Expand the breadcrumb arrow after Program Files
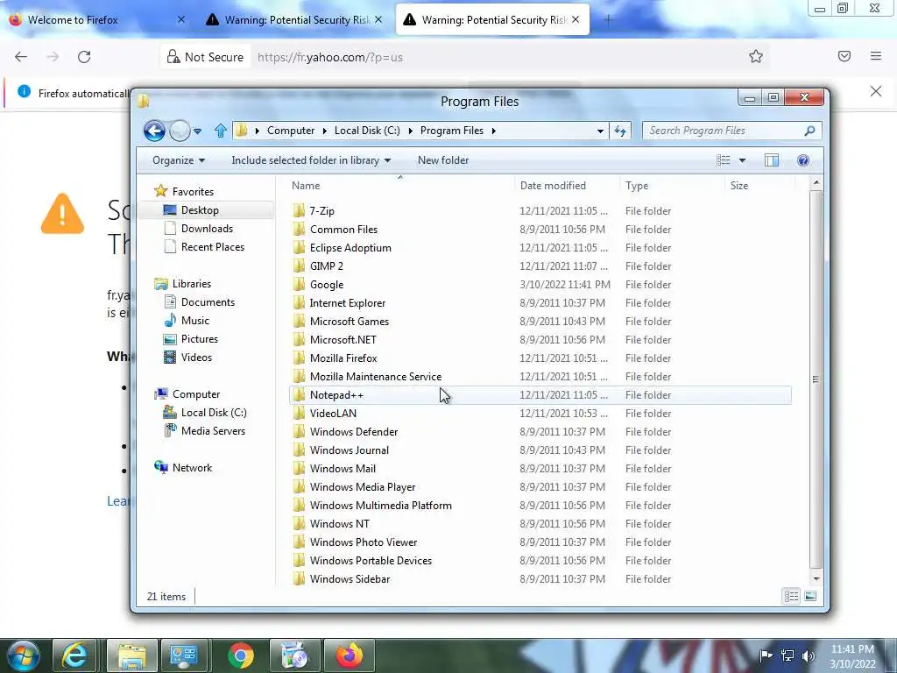Screen dimensions: 897x673 [x=493, y=131]
